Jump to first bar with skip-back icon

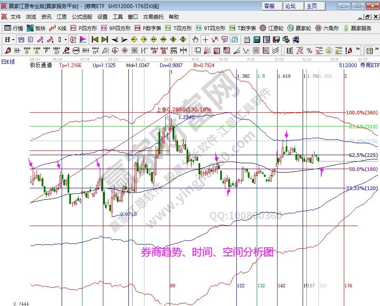pyautogui.click(x=95, y=40)
